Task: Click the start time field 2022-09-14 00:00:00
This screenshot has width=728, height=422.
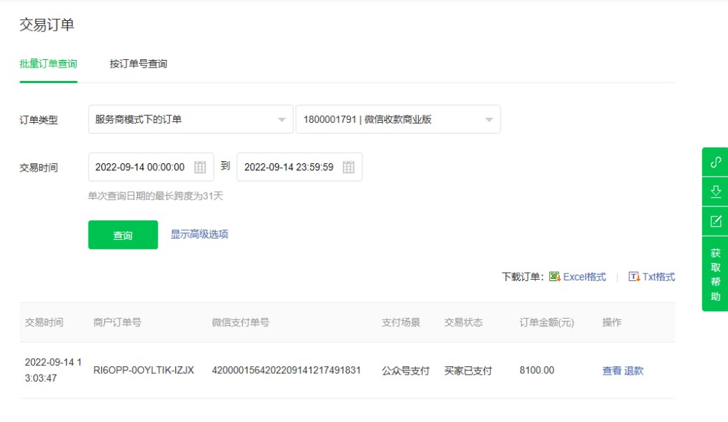Action: pyautogui.click(x=140, y=167)
